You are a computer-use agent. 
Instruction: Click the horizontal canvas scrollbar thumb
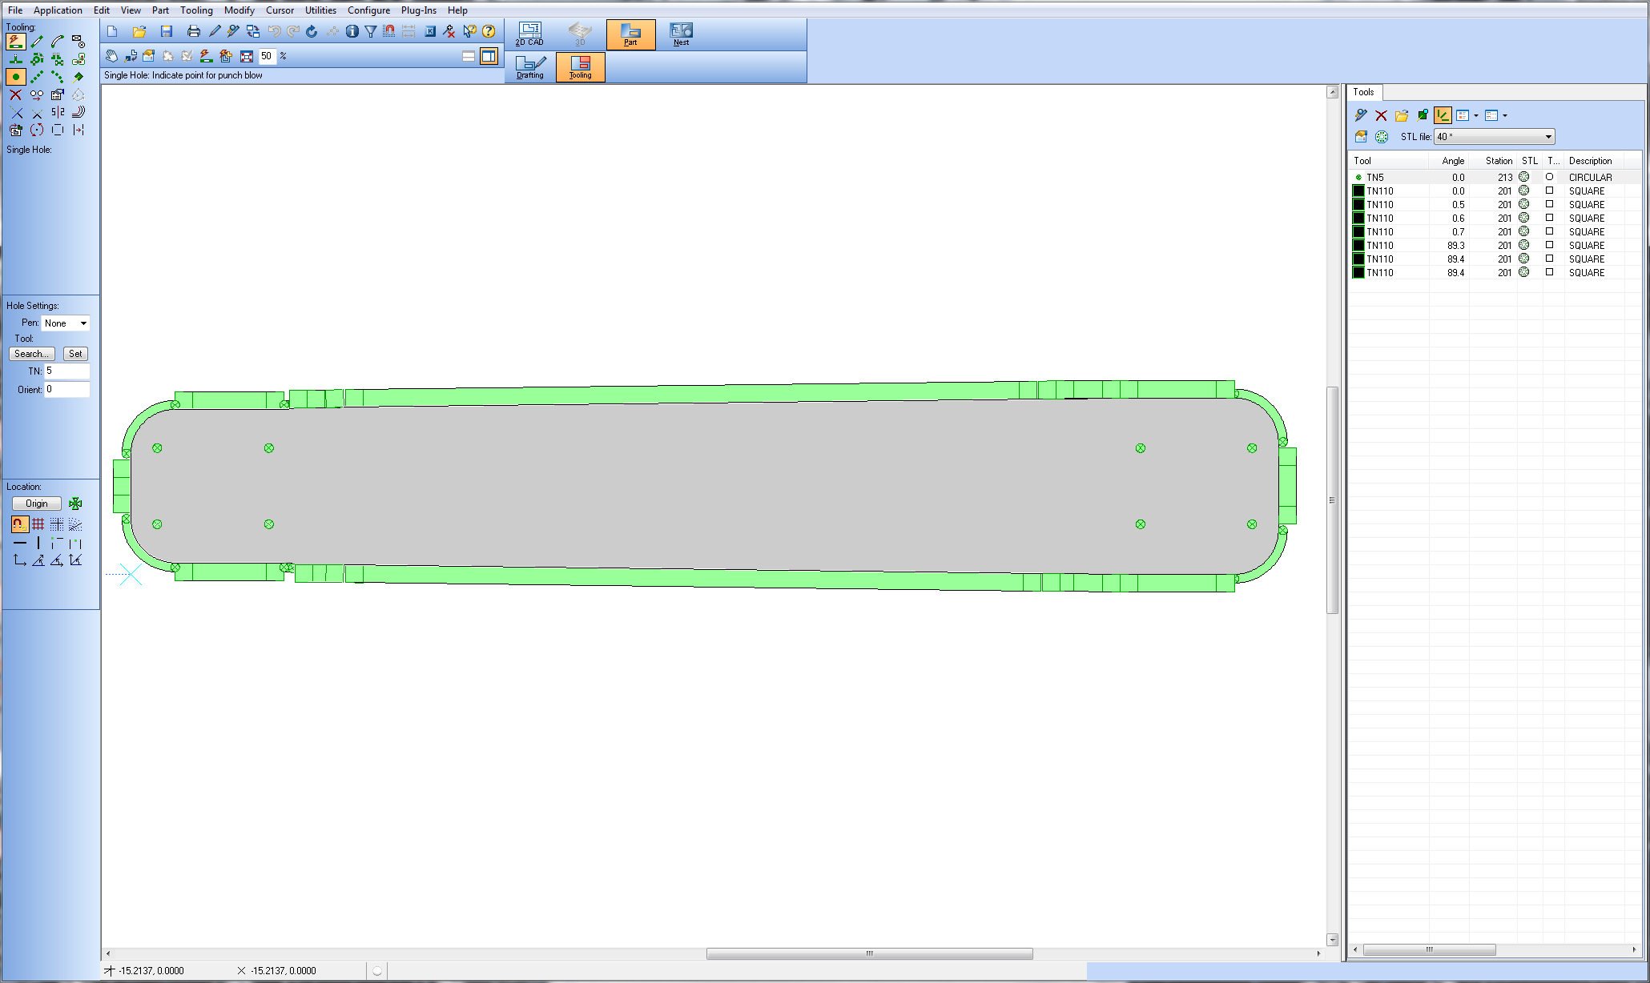coord(870,953)
